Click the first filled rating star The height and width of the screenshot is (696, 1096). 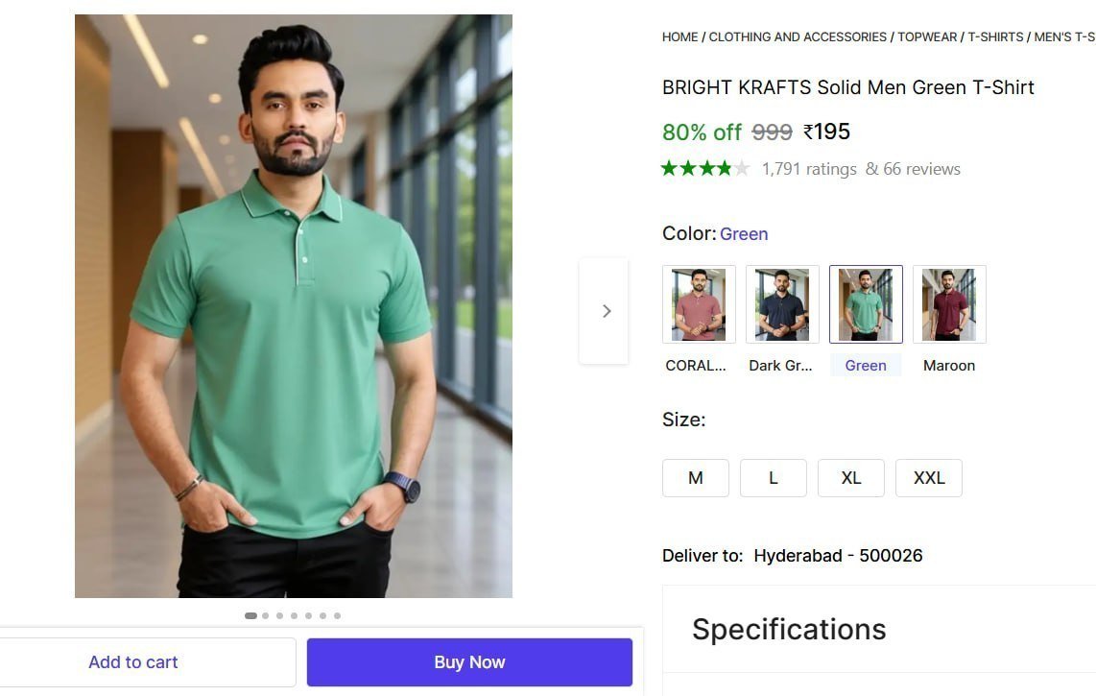pos(669,168)
